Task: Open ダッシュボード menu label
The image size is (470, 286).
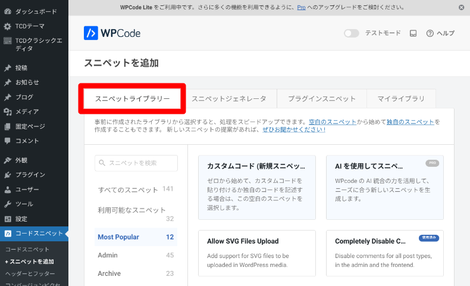Action: coord(36,12)
